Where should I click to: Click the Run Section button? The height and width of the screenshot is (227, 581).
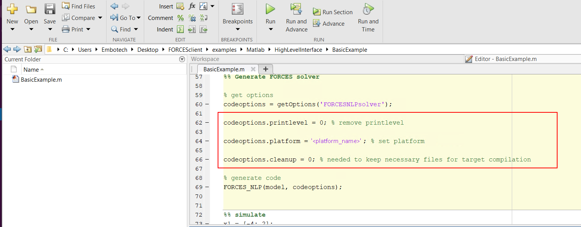pos(333,12)
